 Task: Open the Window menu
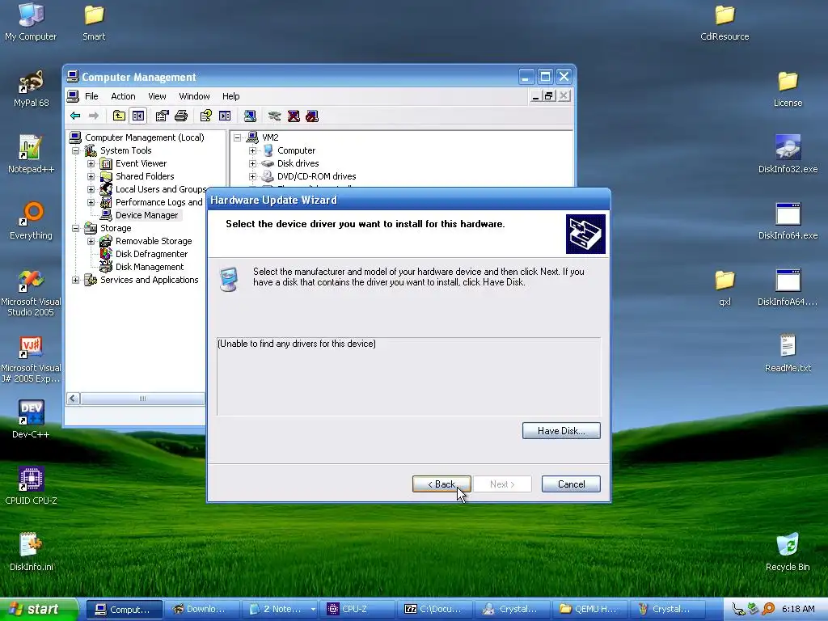[x=194, y=96]
